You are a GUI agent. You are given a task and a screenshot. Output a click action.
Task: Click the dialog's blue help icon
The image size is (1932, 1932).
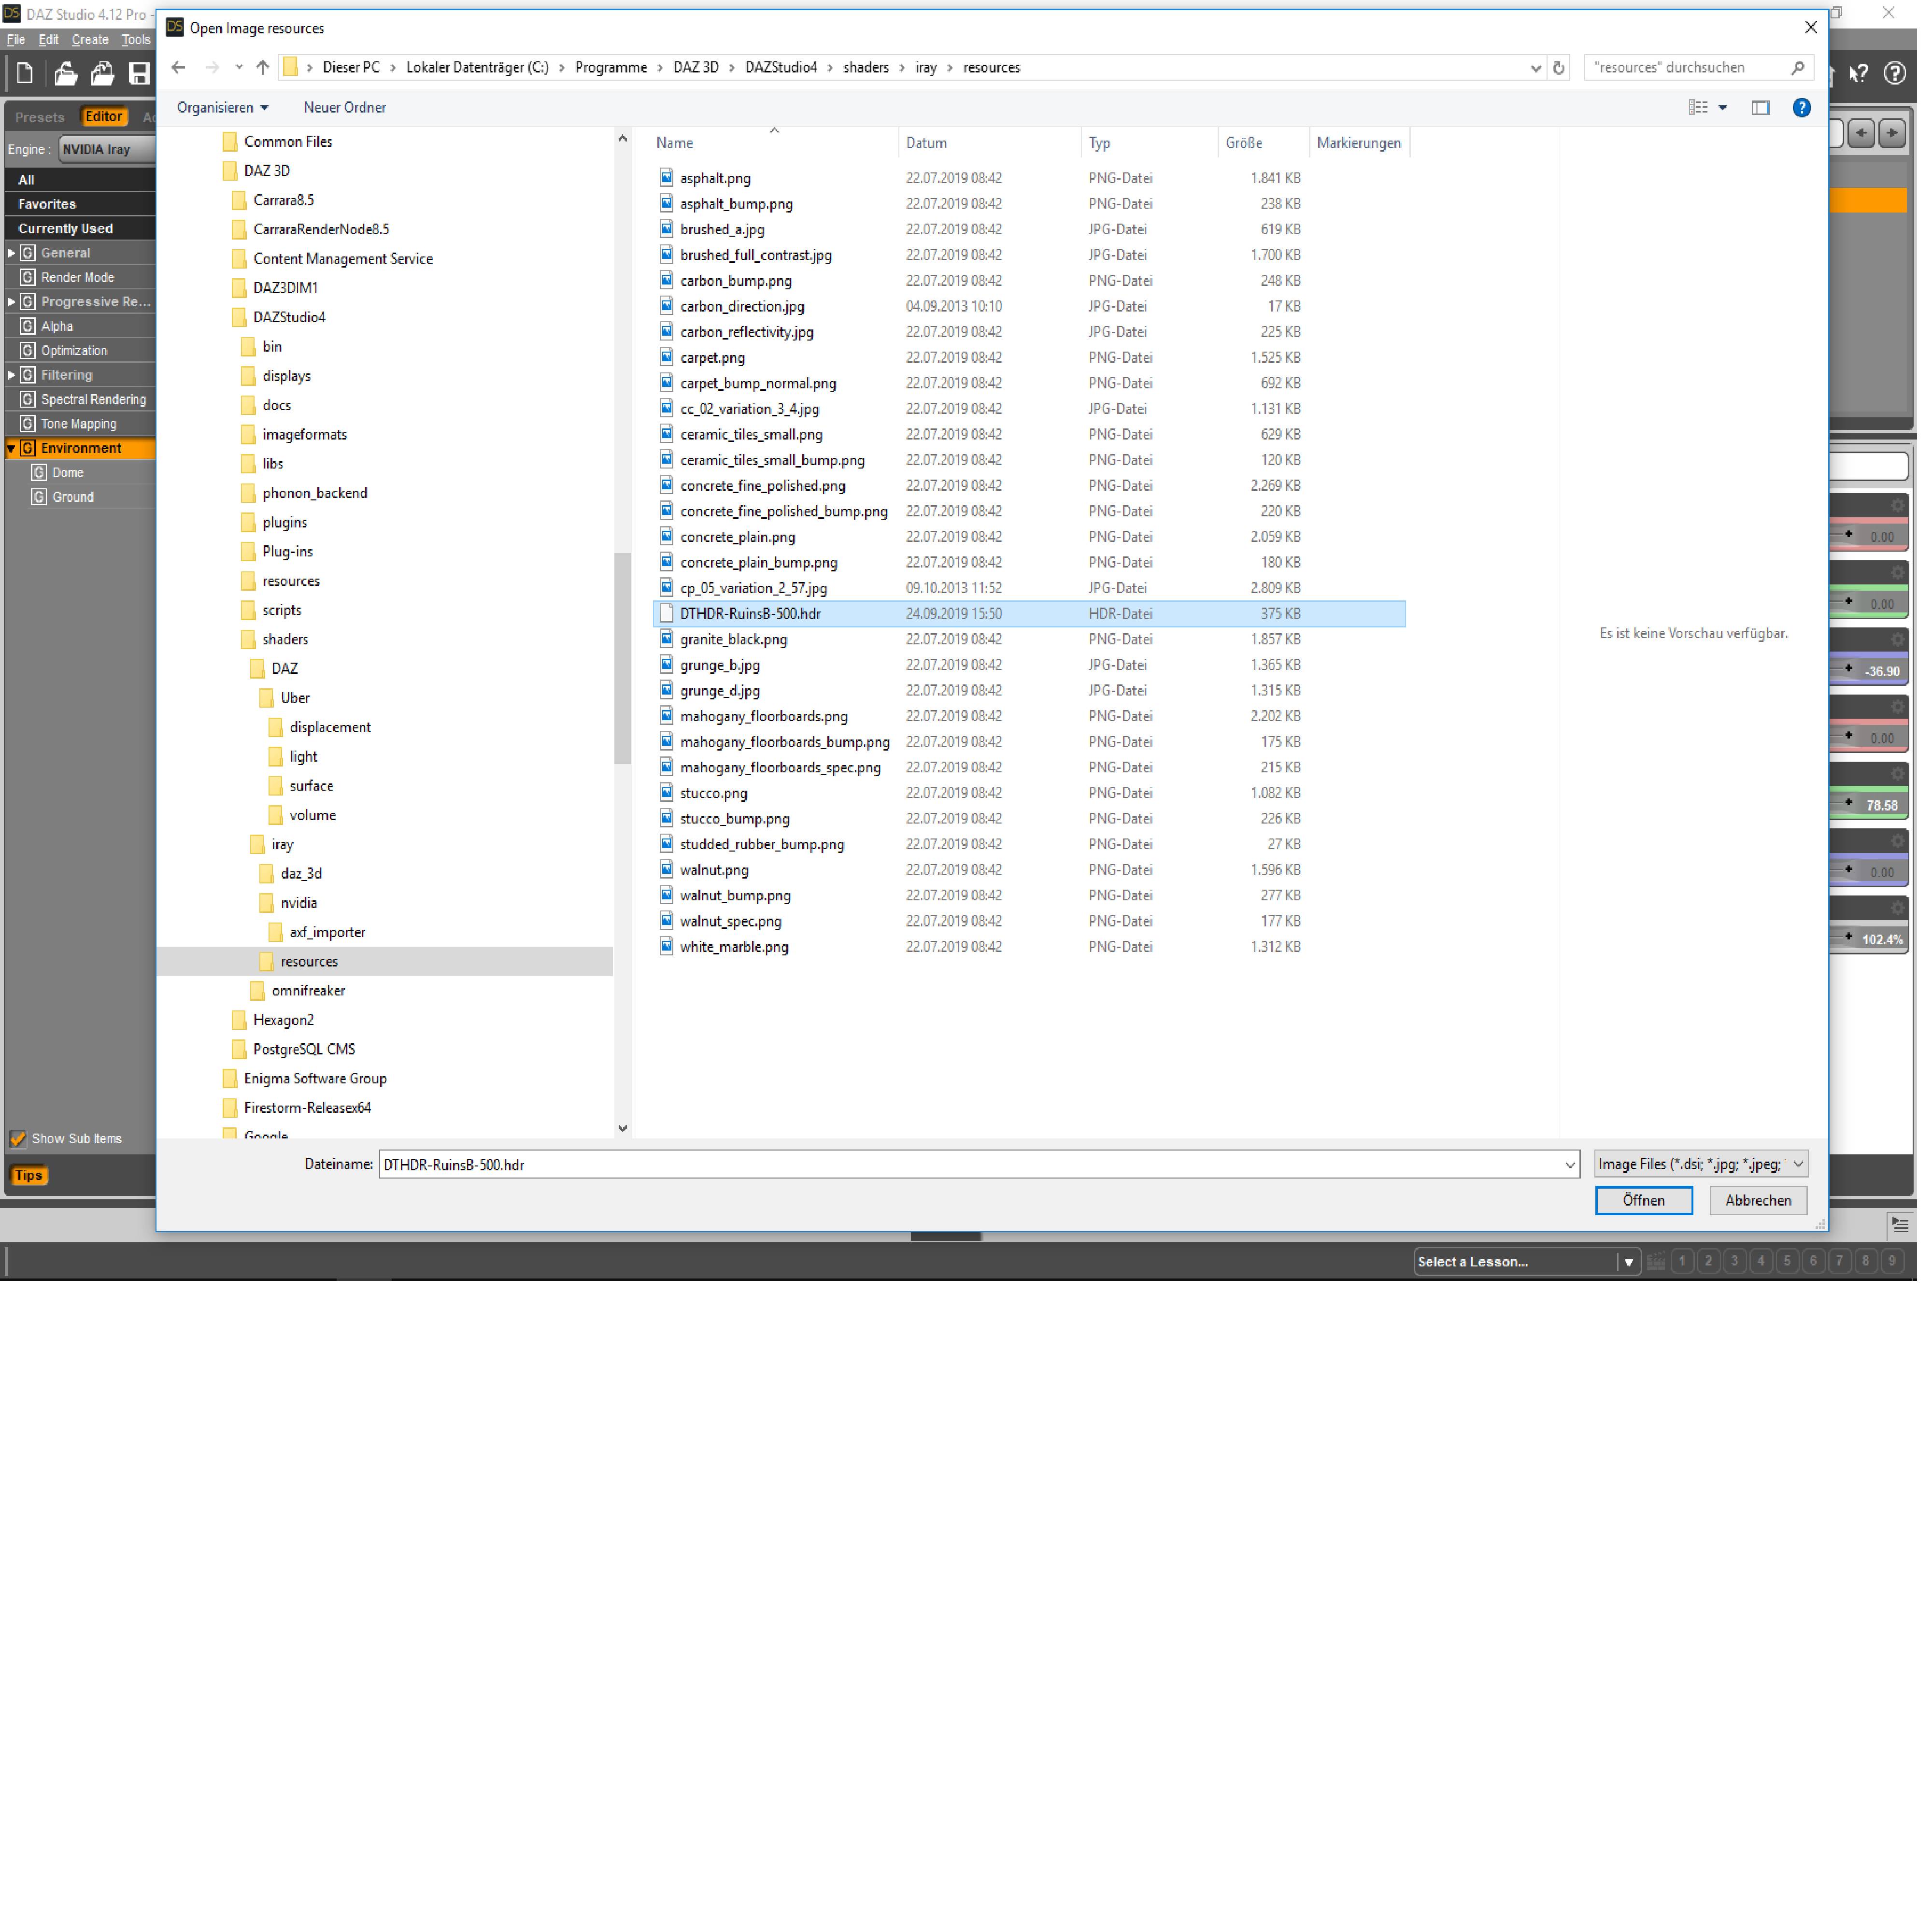(x=1801, y=108)
